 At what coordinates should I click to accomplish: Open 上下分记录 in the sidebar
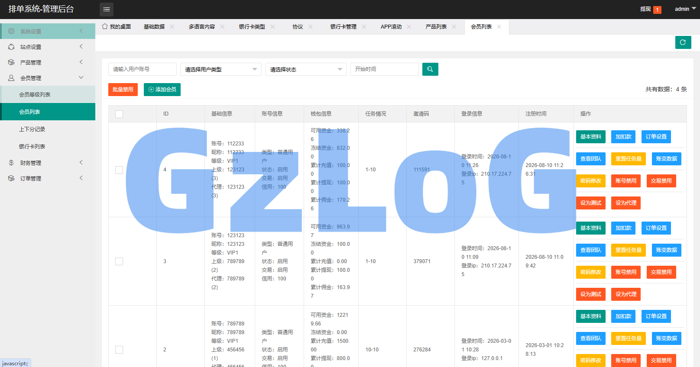(32, 129)
